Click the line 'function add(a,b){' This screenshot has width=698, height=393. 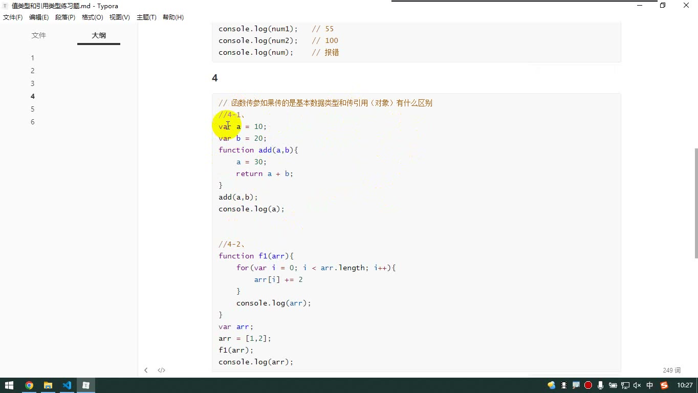(258, 150)
